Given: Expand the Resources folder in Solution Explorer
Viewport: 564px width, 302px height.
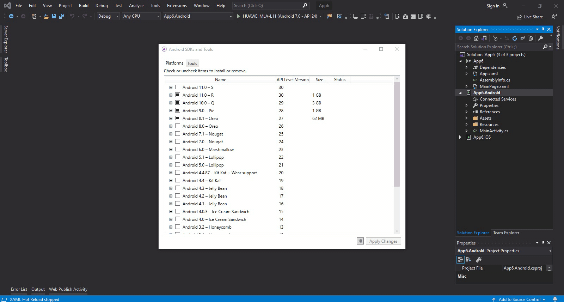Looking at the screenshot, I should coord(467,125).
